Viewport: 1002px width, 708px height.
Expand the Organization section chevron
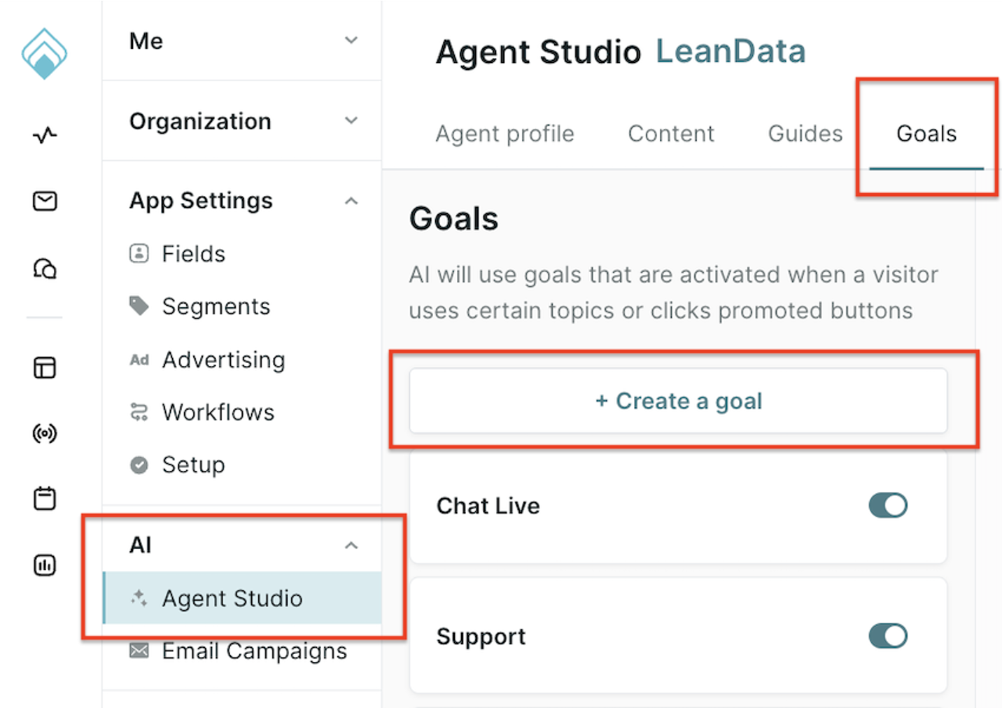coord(351,120)
